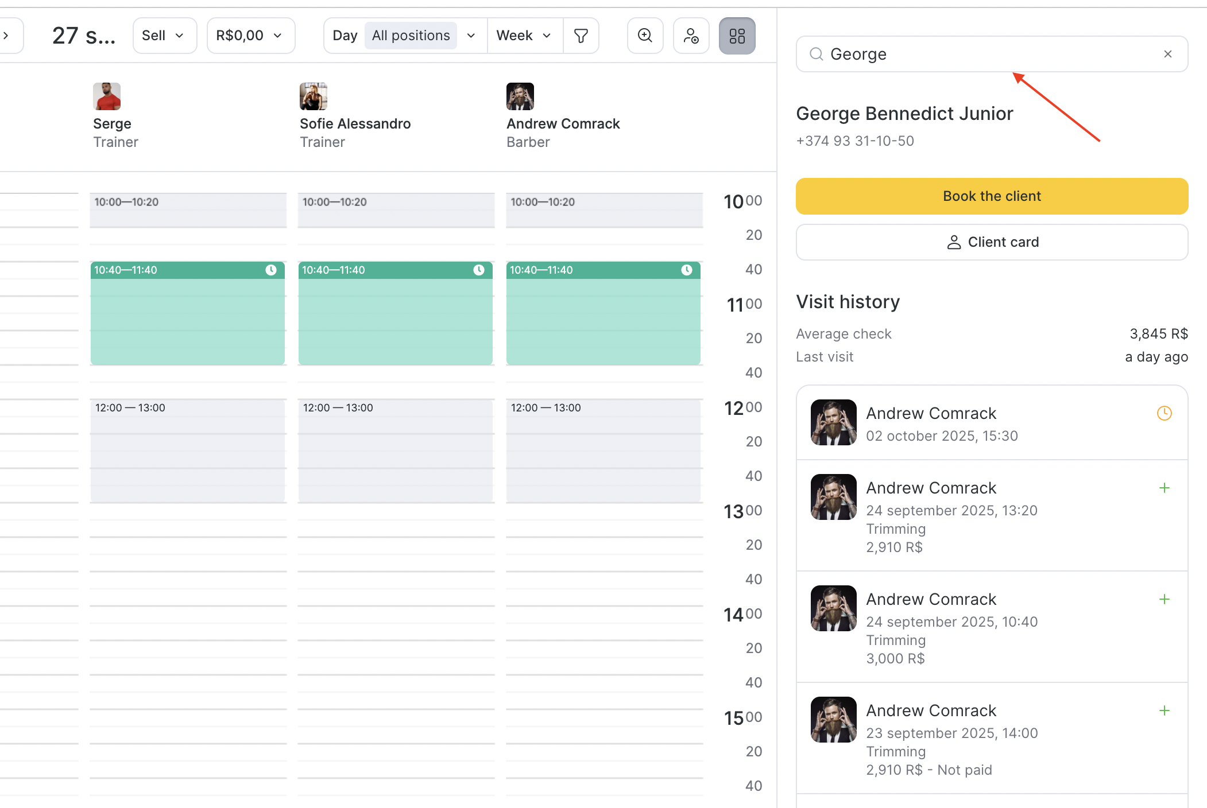1207x808 pixels.
Task: Open the filter funnel icon
Action: 581,36
